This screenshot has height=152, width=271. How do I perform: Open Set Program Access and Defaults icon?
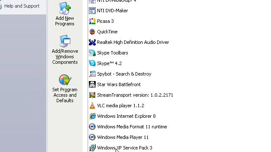[x=65, y=80]
